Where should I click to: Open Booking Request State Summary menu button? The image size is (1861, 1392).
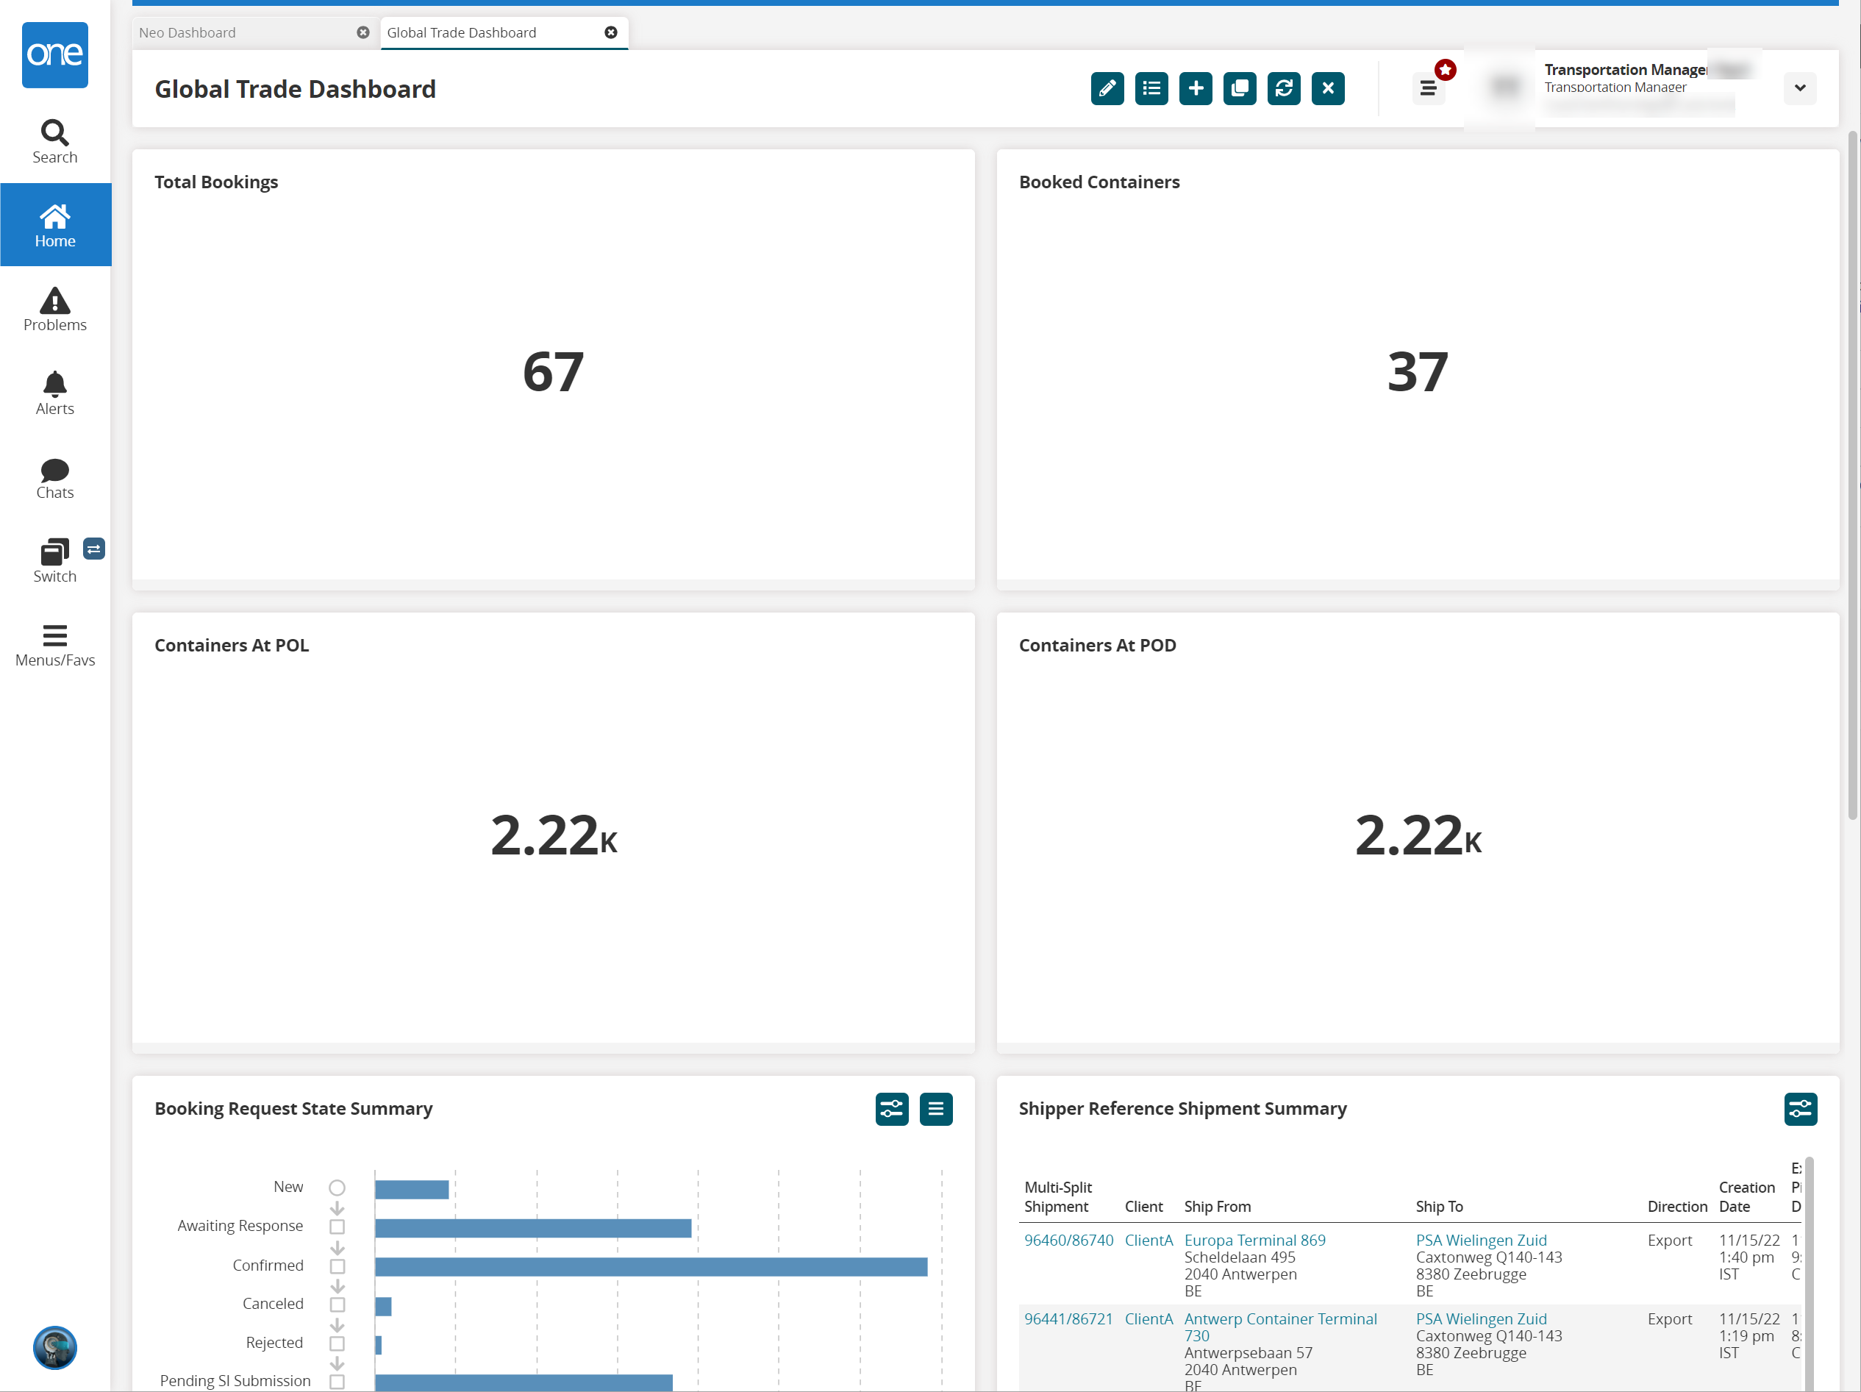pyautogui.click(x=935, y=1109)
